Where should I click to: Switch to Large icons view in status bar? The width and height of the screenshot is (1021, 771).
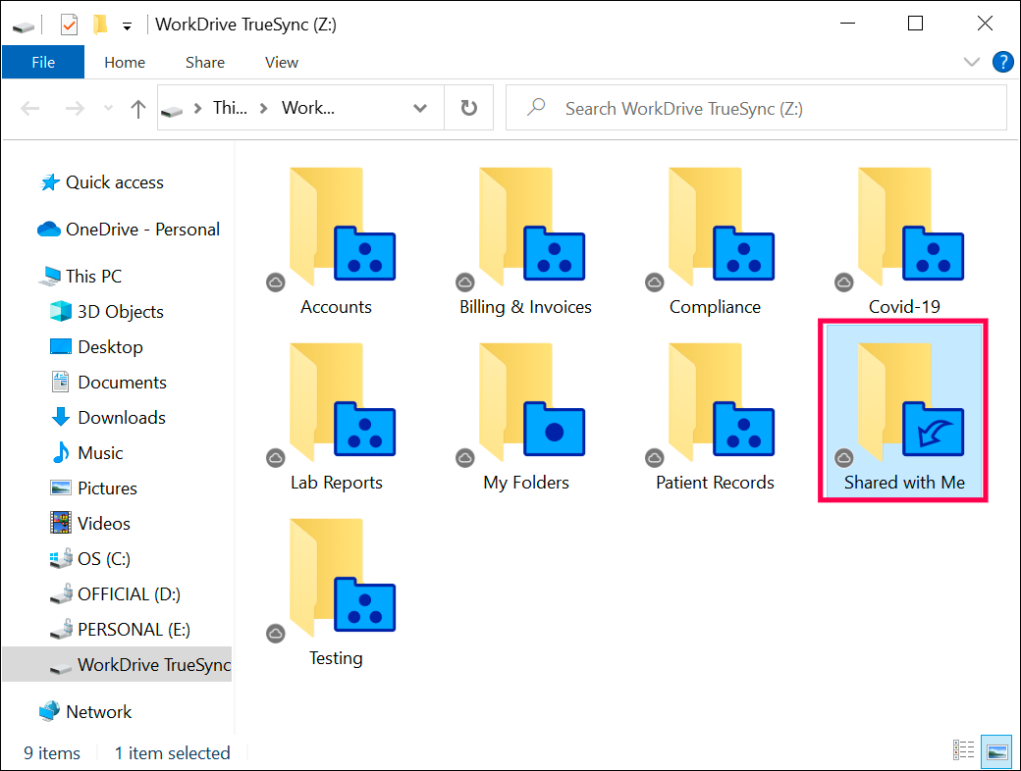point(996,750)
